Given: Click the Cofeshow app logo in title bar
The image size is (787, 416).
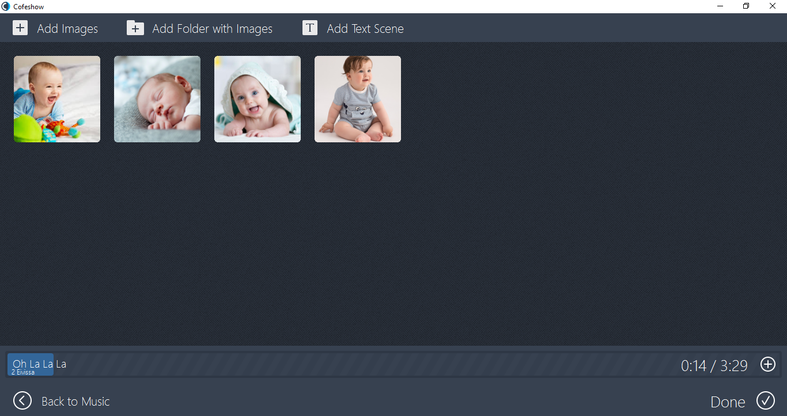Looking at the screenshot, I should point(6,6).
